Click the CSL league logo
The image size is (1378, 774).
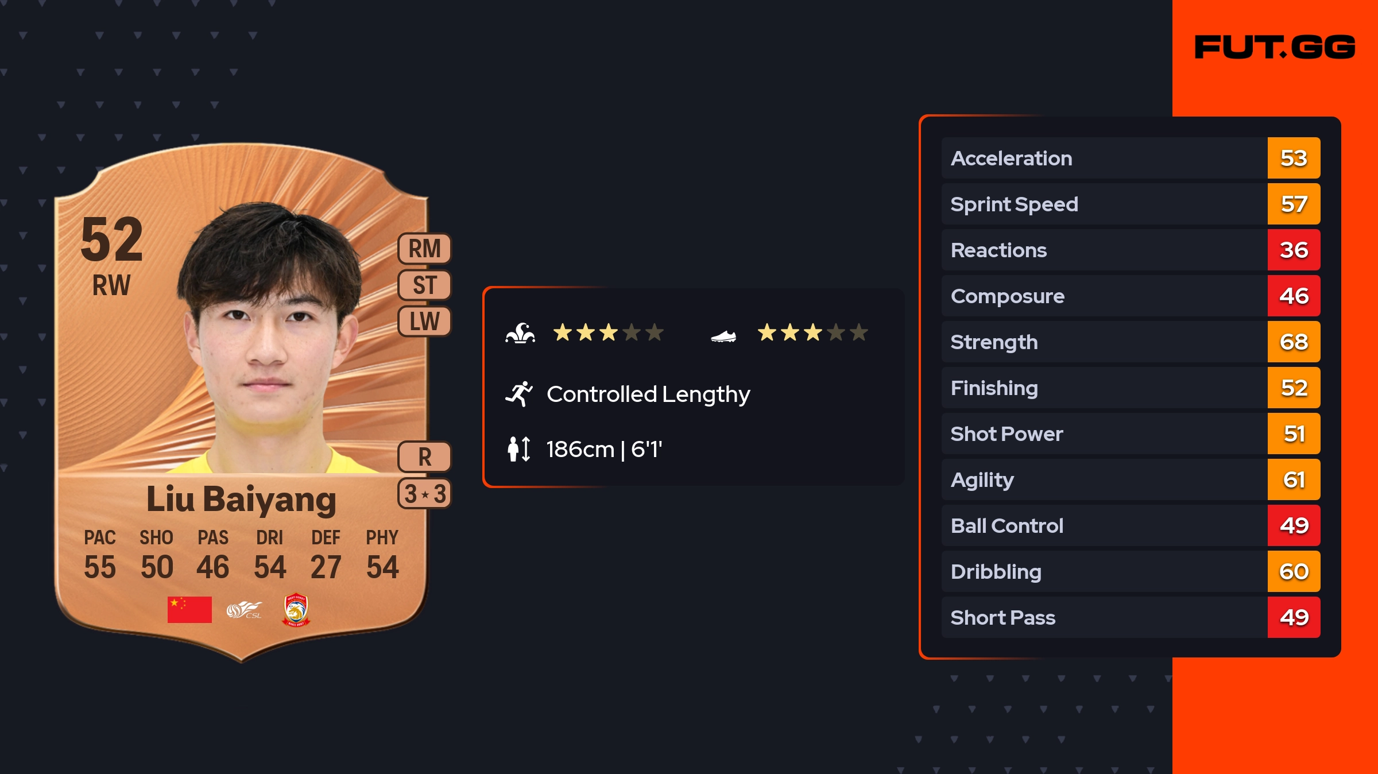pos(244,610)
